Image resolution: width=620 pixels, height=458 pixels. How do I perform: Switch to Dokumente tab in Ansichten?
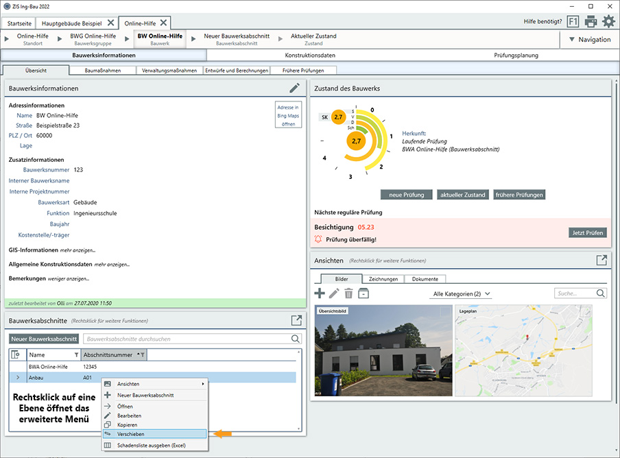point(425,279)
